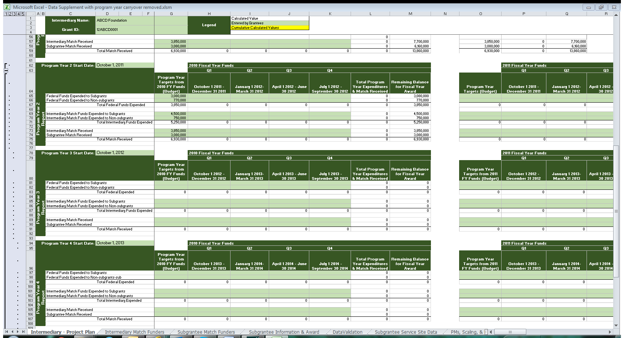Select the Program Year 2 start date cell
Screen dimensions: 624x338
124,65
